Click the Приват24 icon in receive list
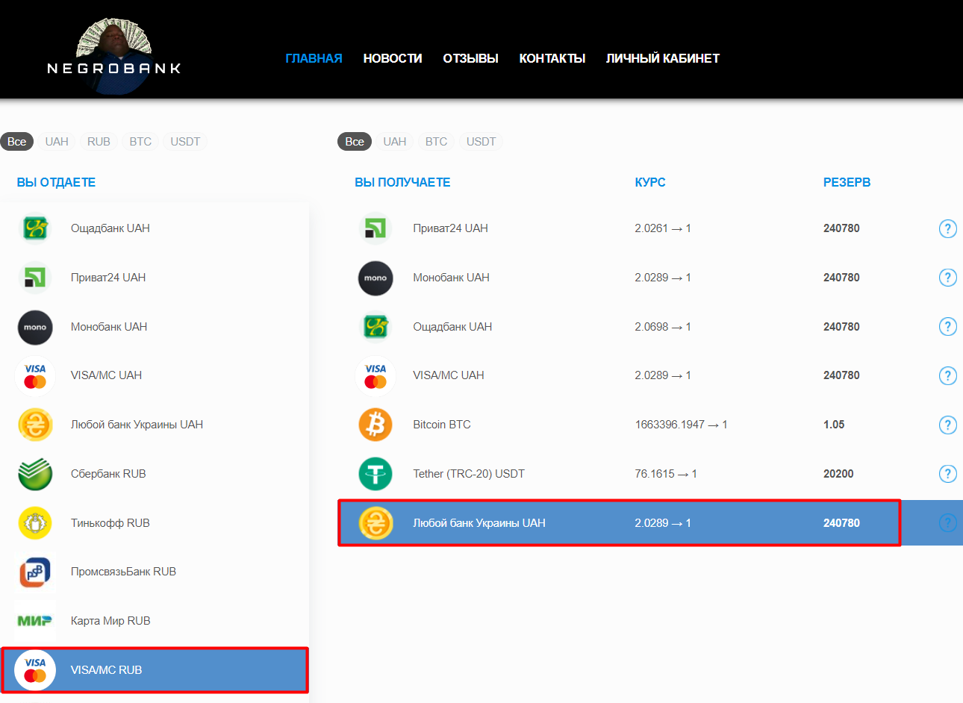 click(x=375, y=228)
